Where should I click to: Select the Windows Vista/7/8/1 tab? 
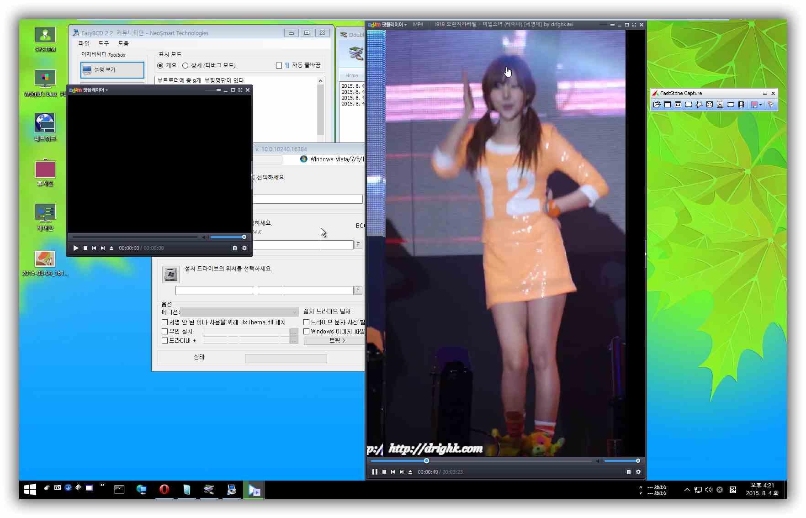pyautogui.click(x=332, y=159)
